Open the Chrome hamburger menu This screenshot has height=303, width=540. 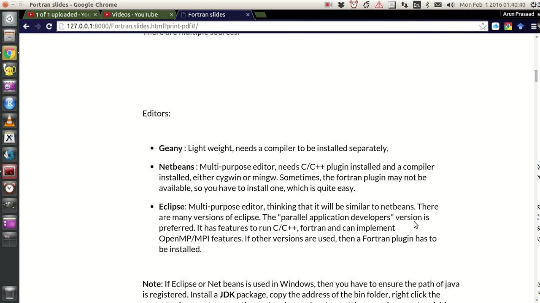[534, 26]
